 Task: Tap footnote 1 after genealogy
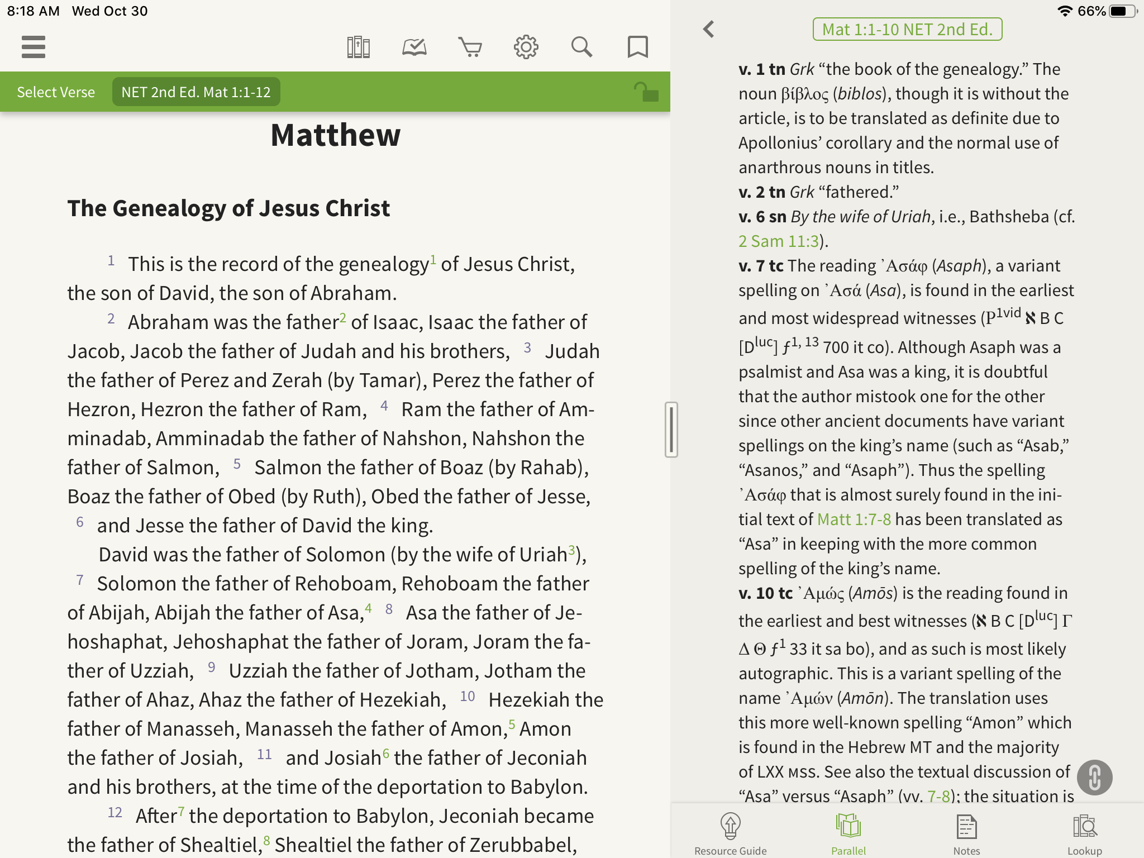coord(433,259)
